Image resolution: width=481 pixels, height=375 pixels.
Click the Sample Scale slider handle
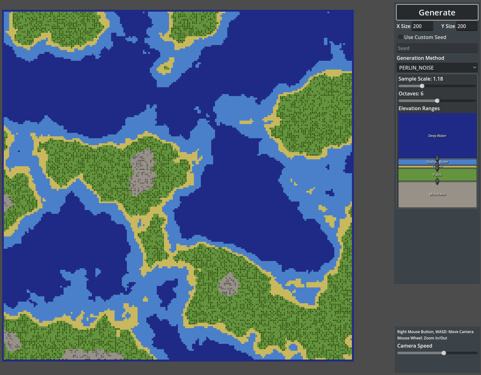(422, 86)
